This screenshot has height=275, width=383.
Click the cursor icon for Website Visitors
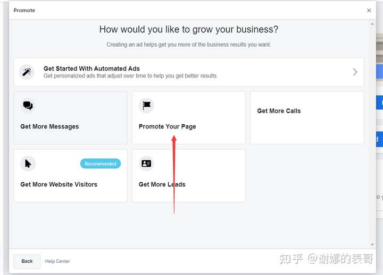pyautogui.click(x=28, y=164)
